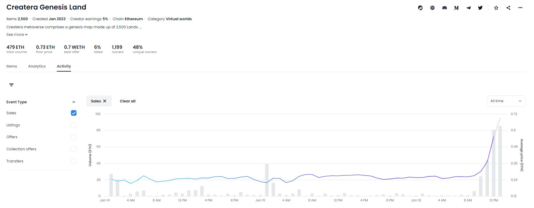The height and width of the screenshot is (208, 534).
Task: Expand description with See more
Action: click(17, 35)
